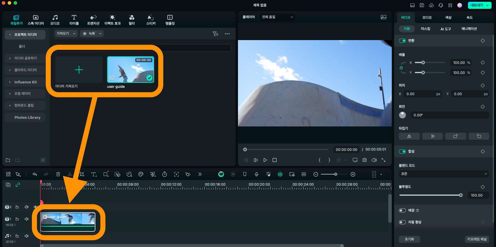Open the Stickers (스티커) tab
The width and height of the screenshot is (496, 247).
(151, 20)
